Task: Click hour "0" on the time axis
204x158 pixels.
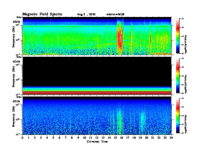Action: 22,138
